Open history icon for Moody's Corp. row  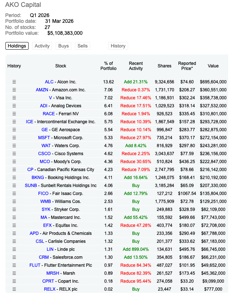pyautogui.click(x=14, y=162)
